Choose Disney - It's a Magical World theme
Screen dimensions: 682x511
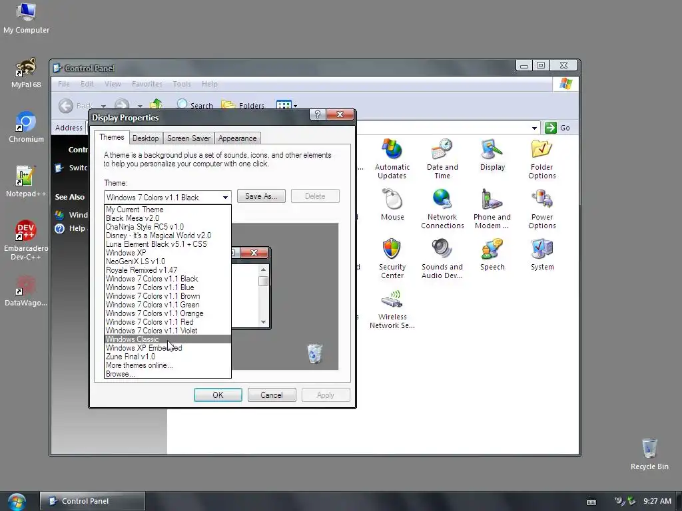point(168,236)
